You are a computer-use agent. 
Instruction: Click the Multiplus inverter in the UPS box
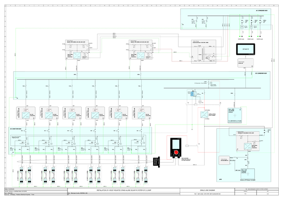pyautogui.click(x=248, y=141)
